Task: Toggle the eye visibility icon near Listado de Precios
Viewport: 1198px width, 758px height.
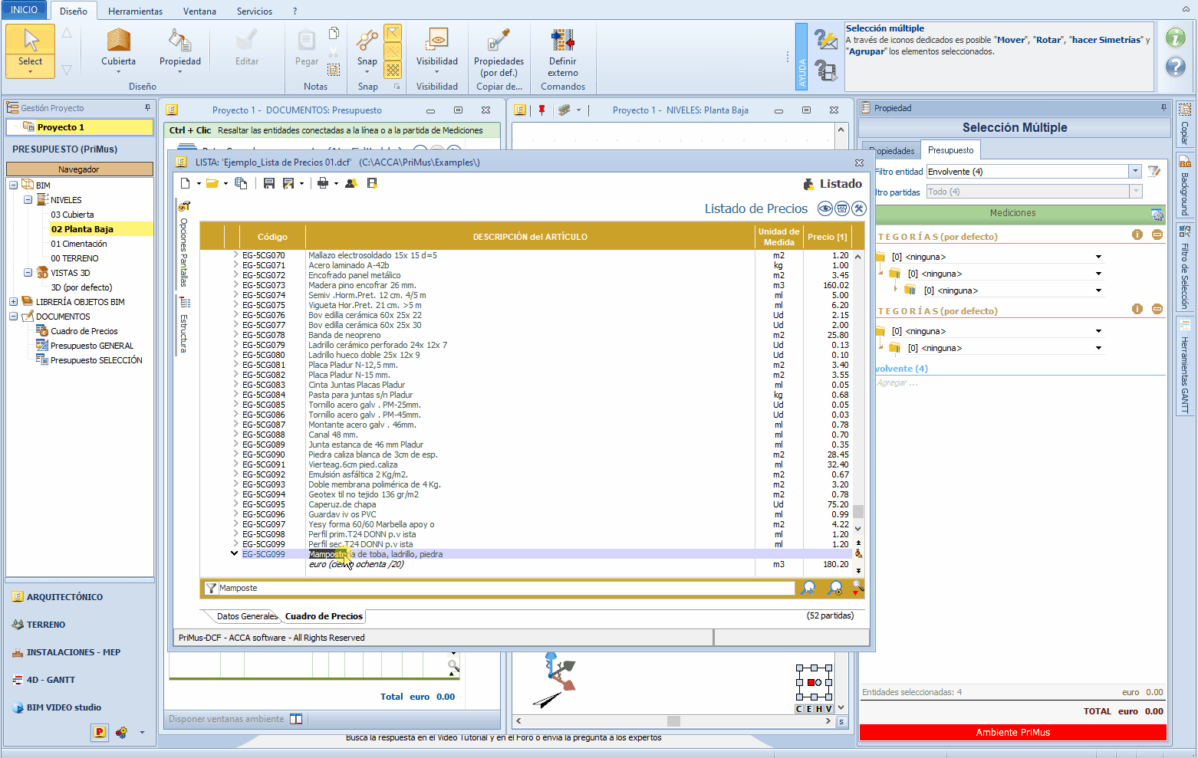Action: coord(825,208)
